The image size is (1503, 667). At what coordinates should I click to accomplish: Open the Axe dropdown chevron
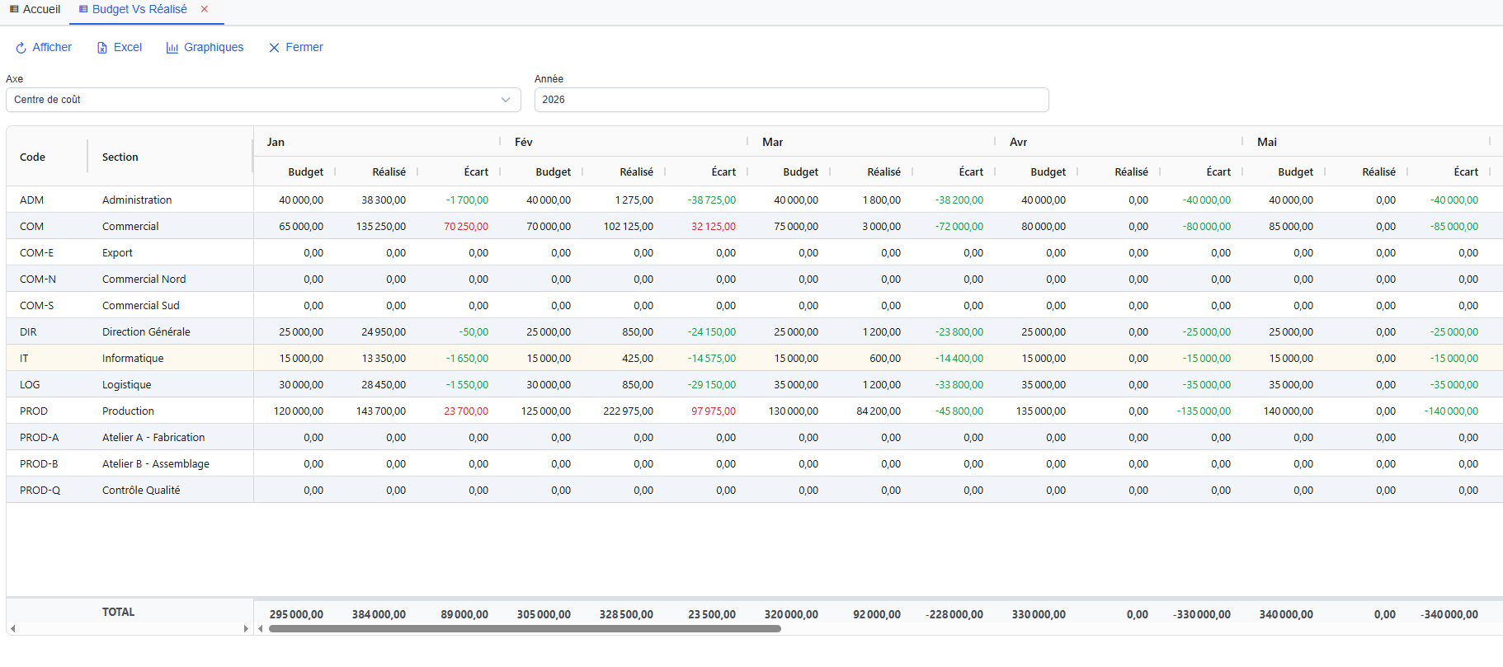click(506, 100)
